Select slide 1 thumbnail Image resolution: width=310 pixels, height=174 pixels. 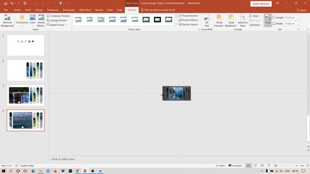(x=26, y=45)
